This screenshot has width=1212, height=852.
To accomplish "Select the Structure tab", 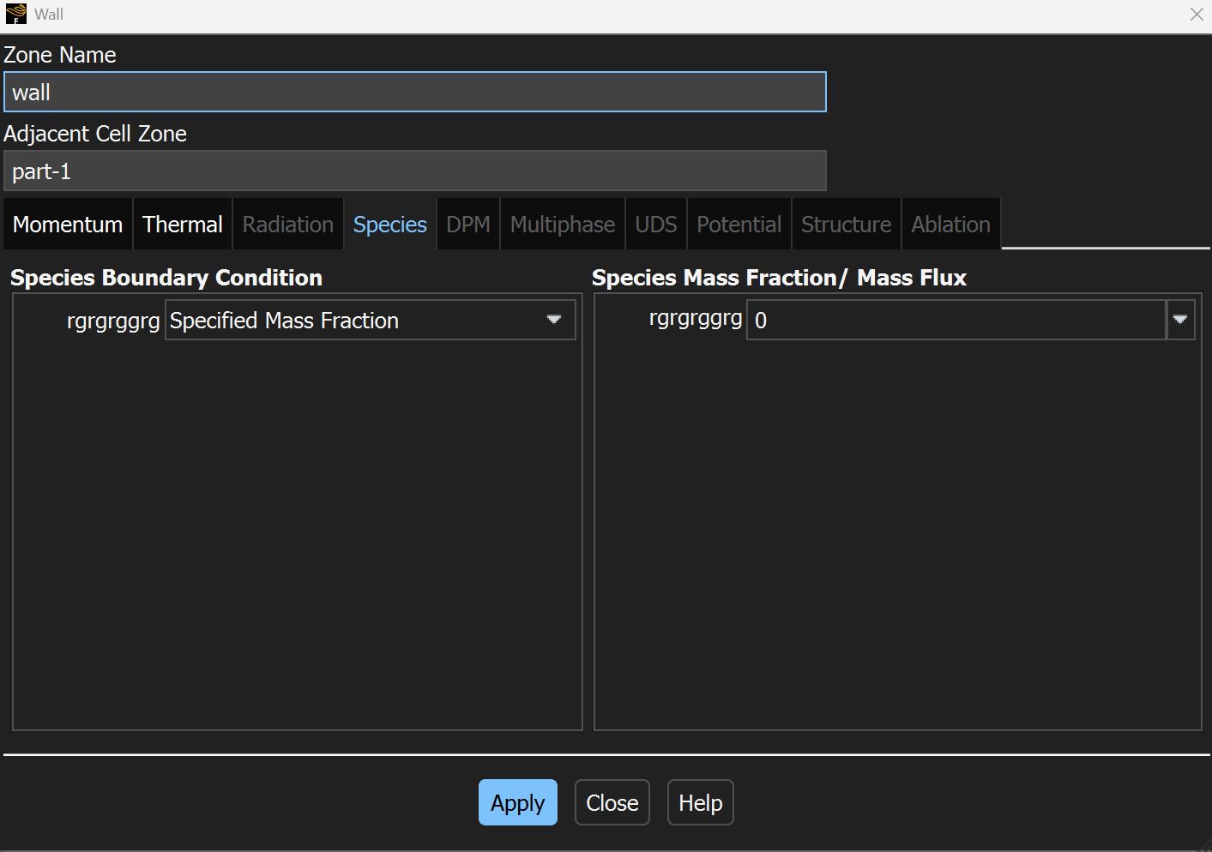I will (847, 225).
